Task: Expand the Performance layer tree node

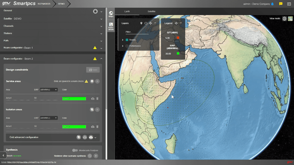Action: click(x=123, y=46)
